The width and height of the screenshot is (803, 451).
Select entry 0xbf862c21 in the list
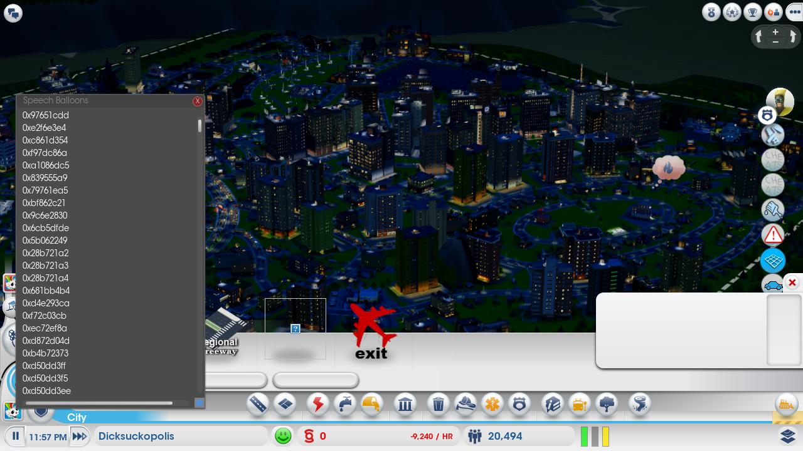44,203
